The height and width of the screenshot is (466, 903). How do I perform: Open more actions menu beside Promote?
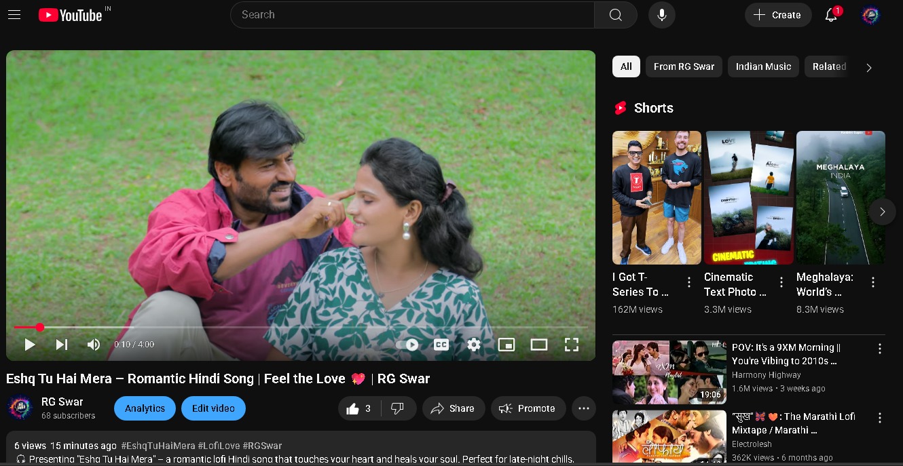pos(583,408)
